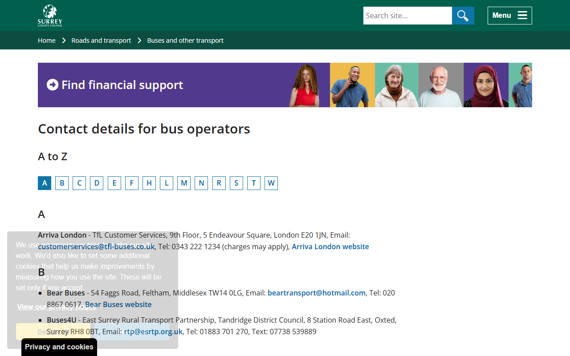Select letter S in A to Z index
This screenshot has height=356, width=570.
tap(236, 183)
